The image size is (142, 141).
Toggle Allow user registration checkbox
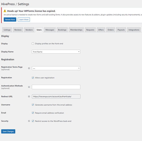33,78
